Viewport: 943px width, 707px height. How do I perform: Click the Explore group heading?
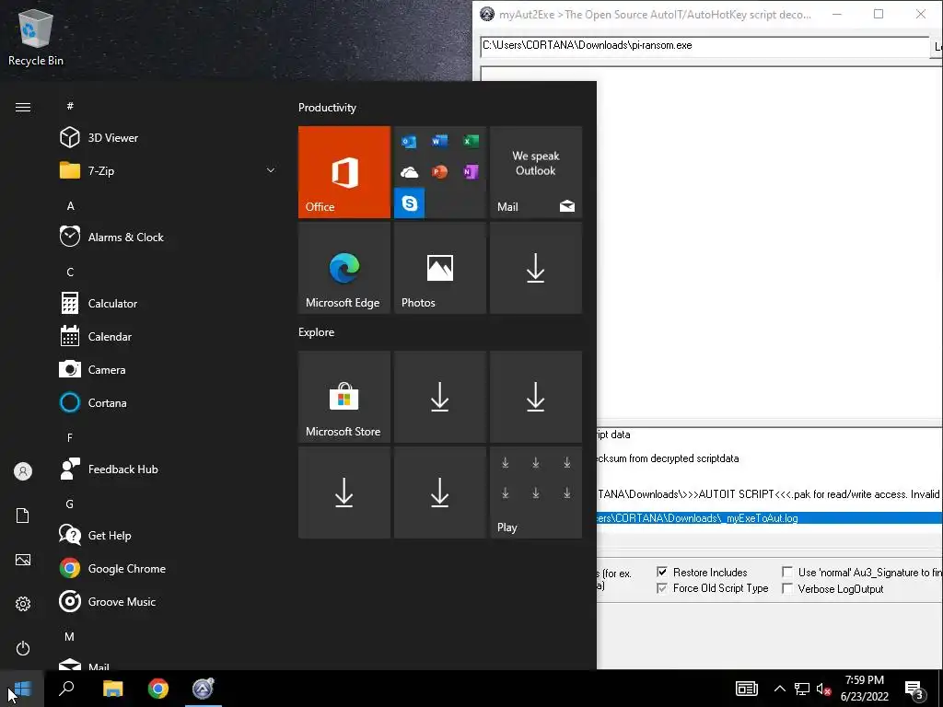pyautogui.click(x=317, y=331)
